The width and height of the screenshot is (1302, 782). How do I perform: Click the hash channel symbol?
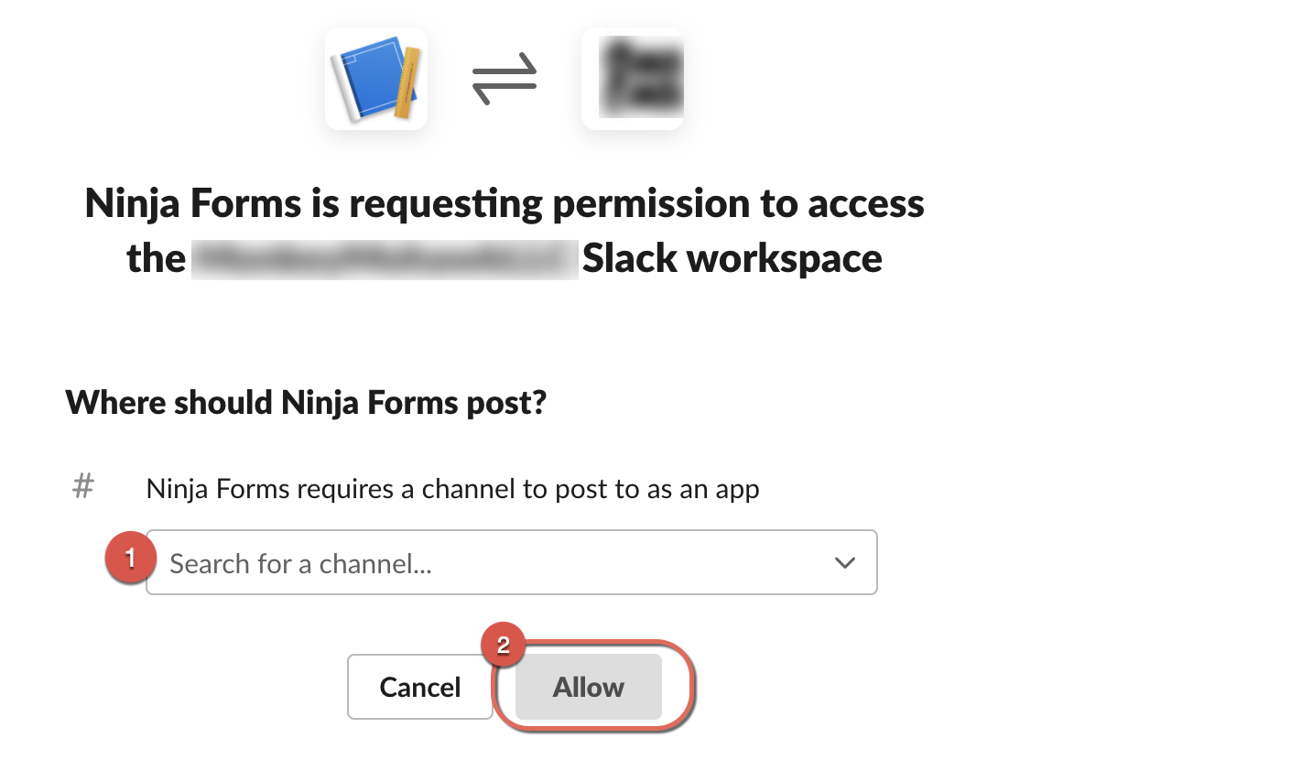pyautogui.click(x=83, y=485)
